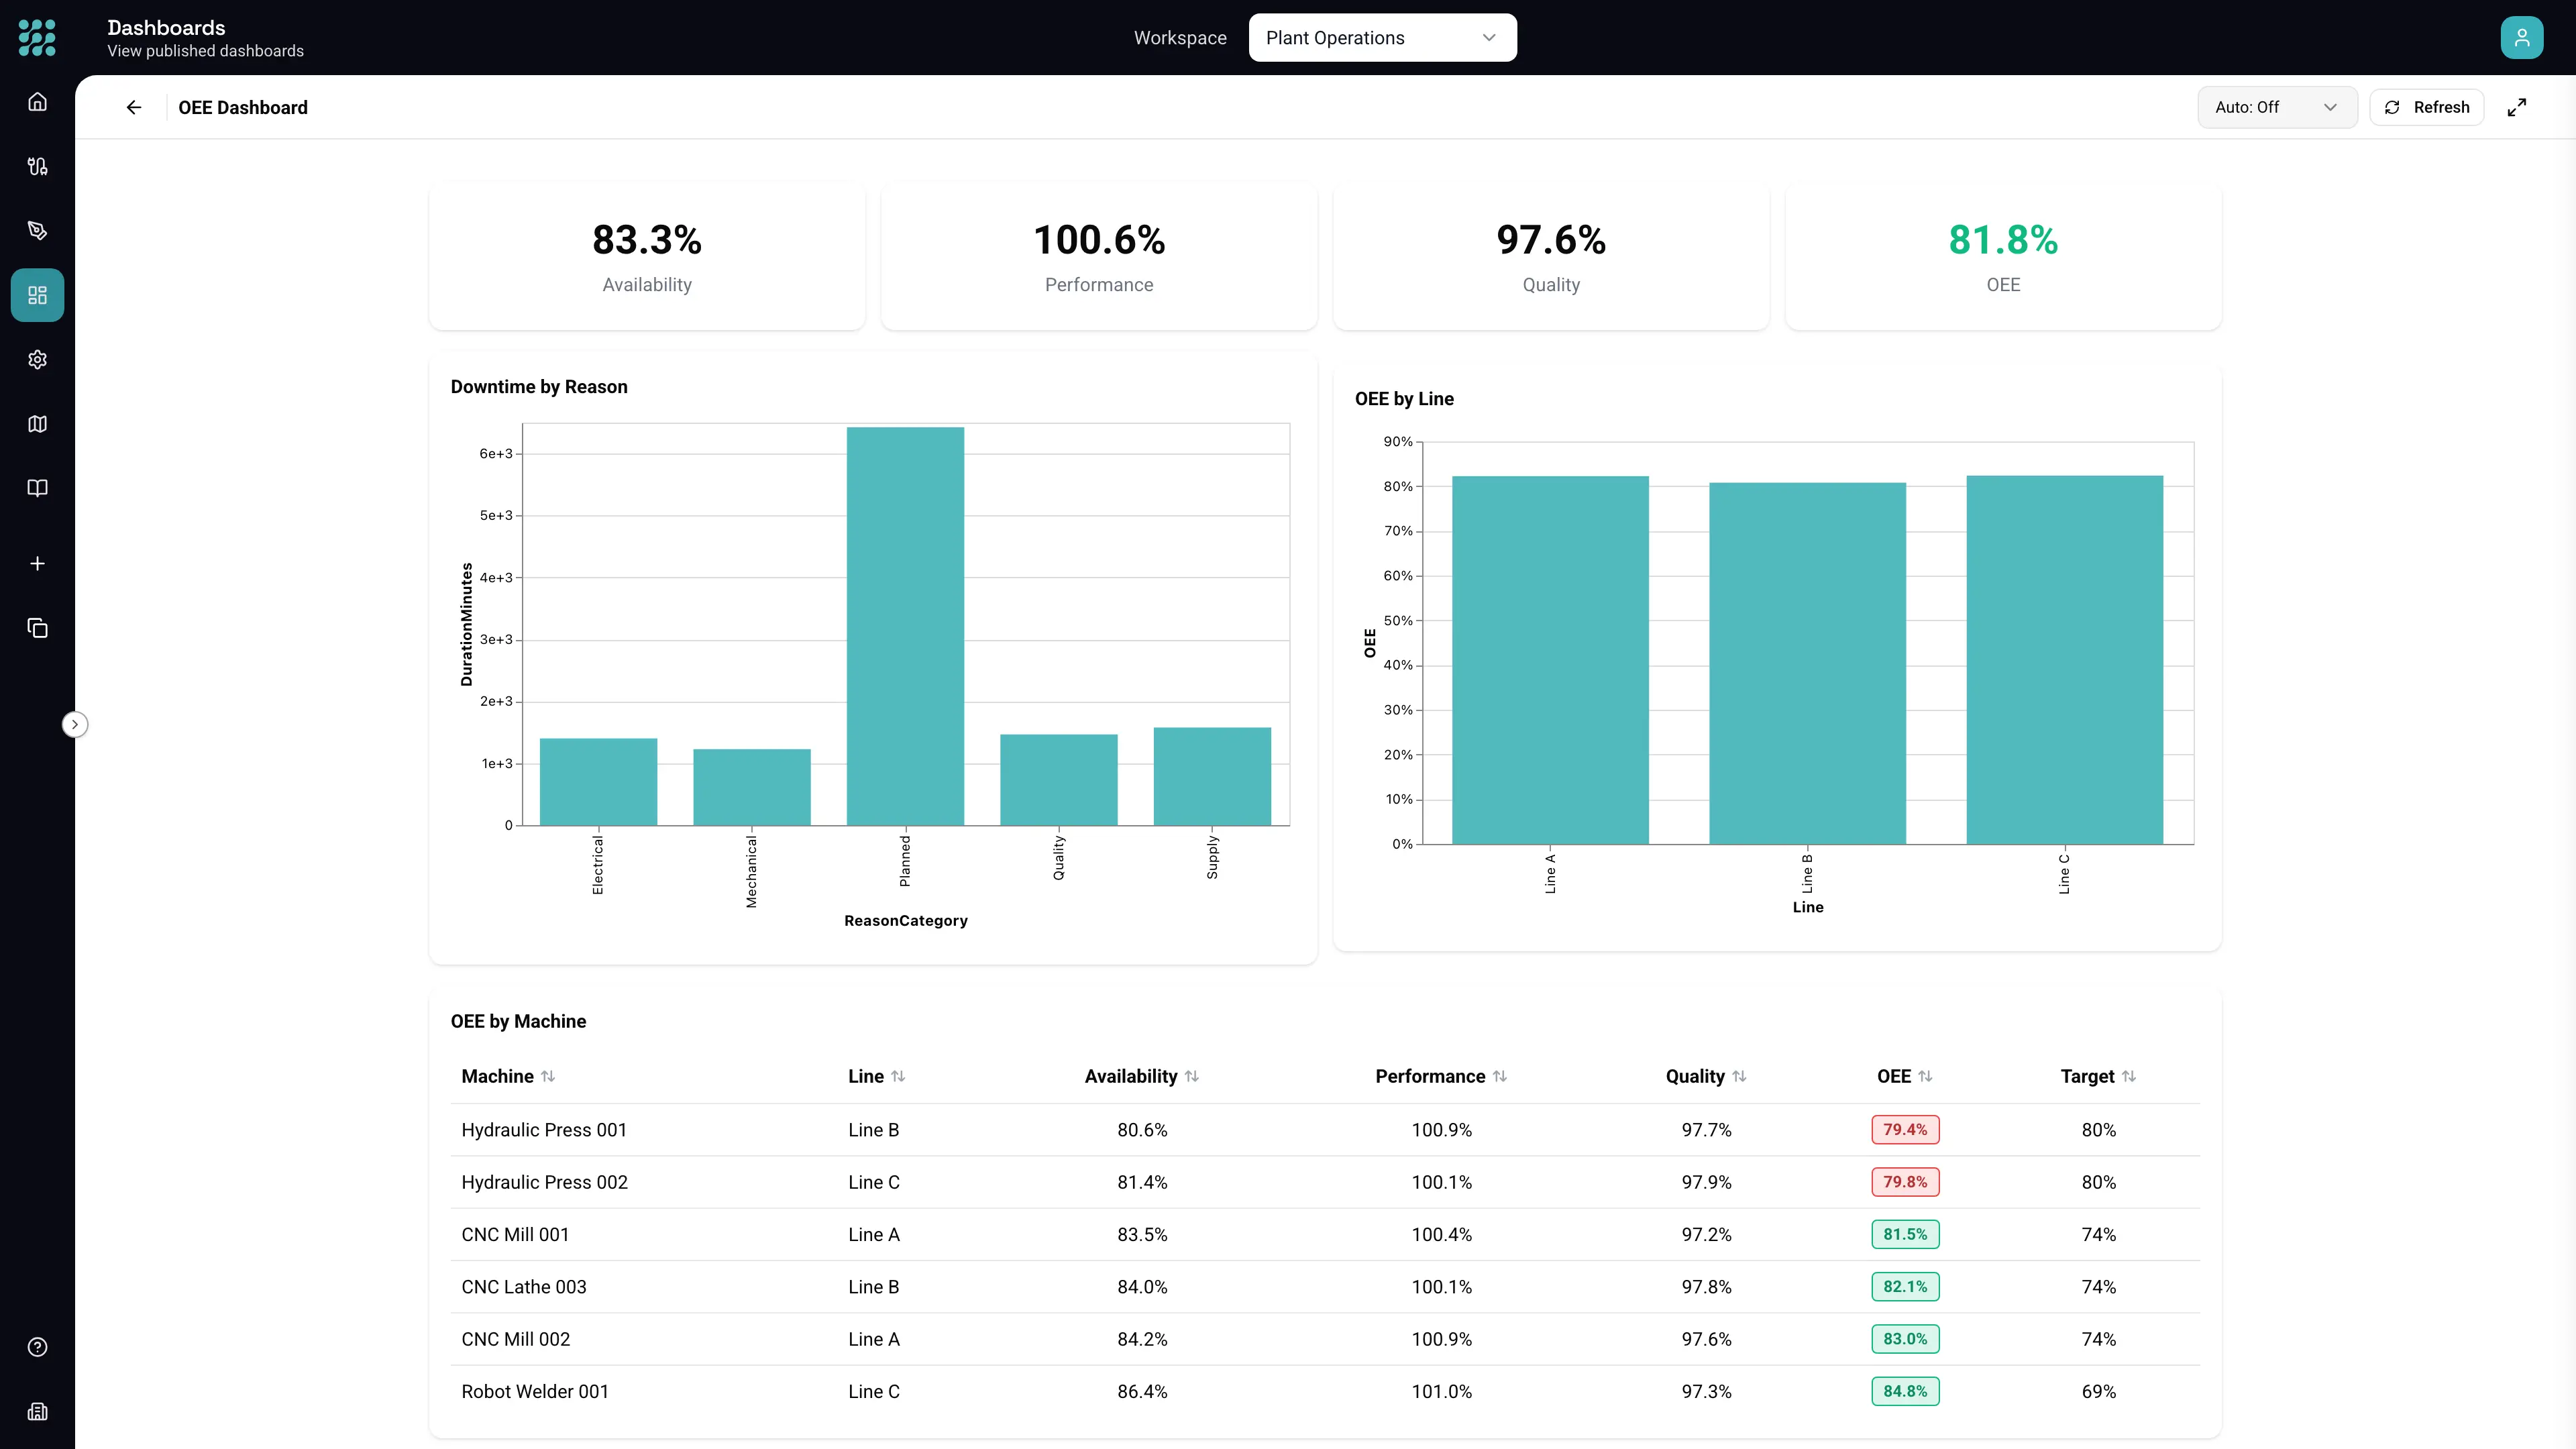
Task: Click the building organization sidebar icon
Action: (37, 1412)
